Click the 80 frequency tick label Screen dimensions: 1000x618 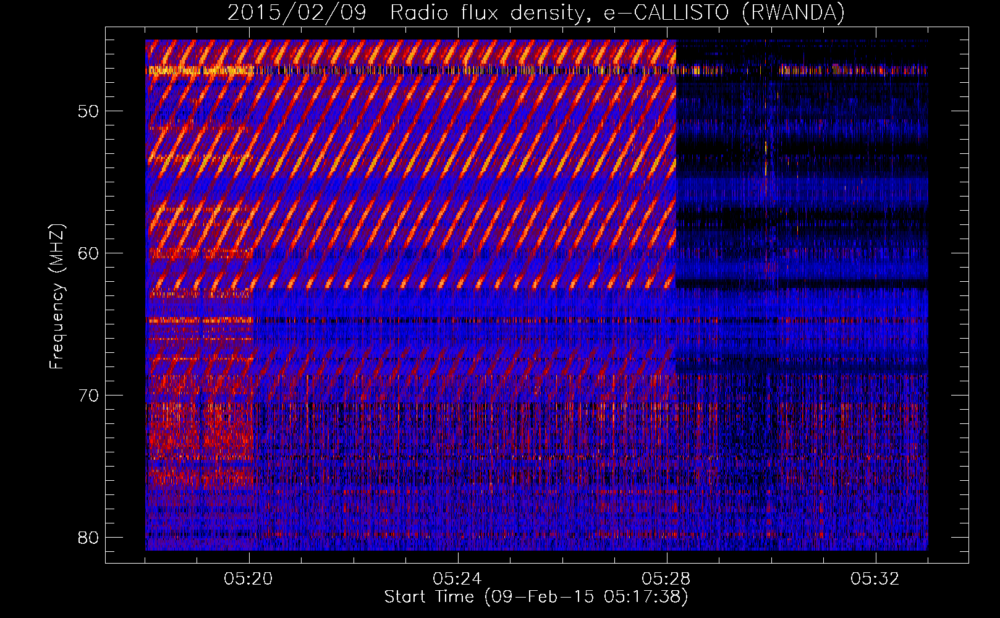[x=90, y=538]
